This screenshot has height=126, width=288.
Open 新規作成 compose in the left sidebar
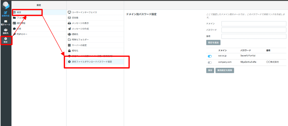click(6, 14)
